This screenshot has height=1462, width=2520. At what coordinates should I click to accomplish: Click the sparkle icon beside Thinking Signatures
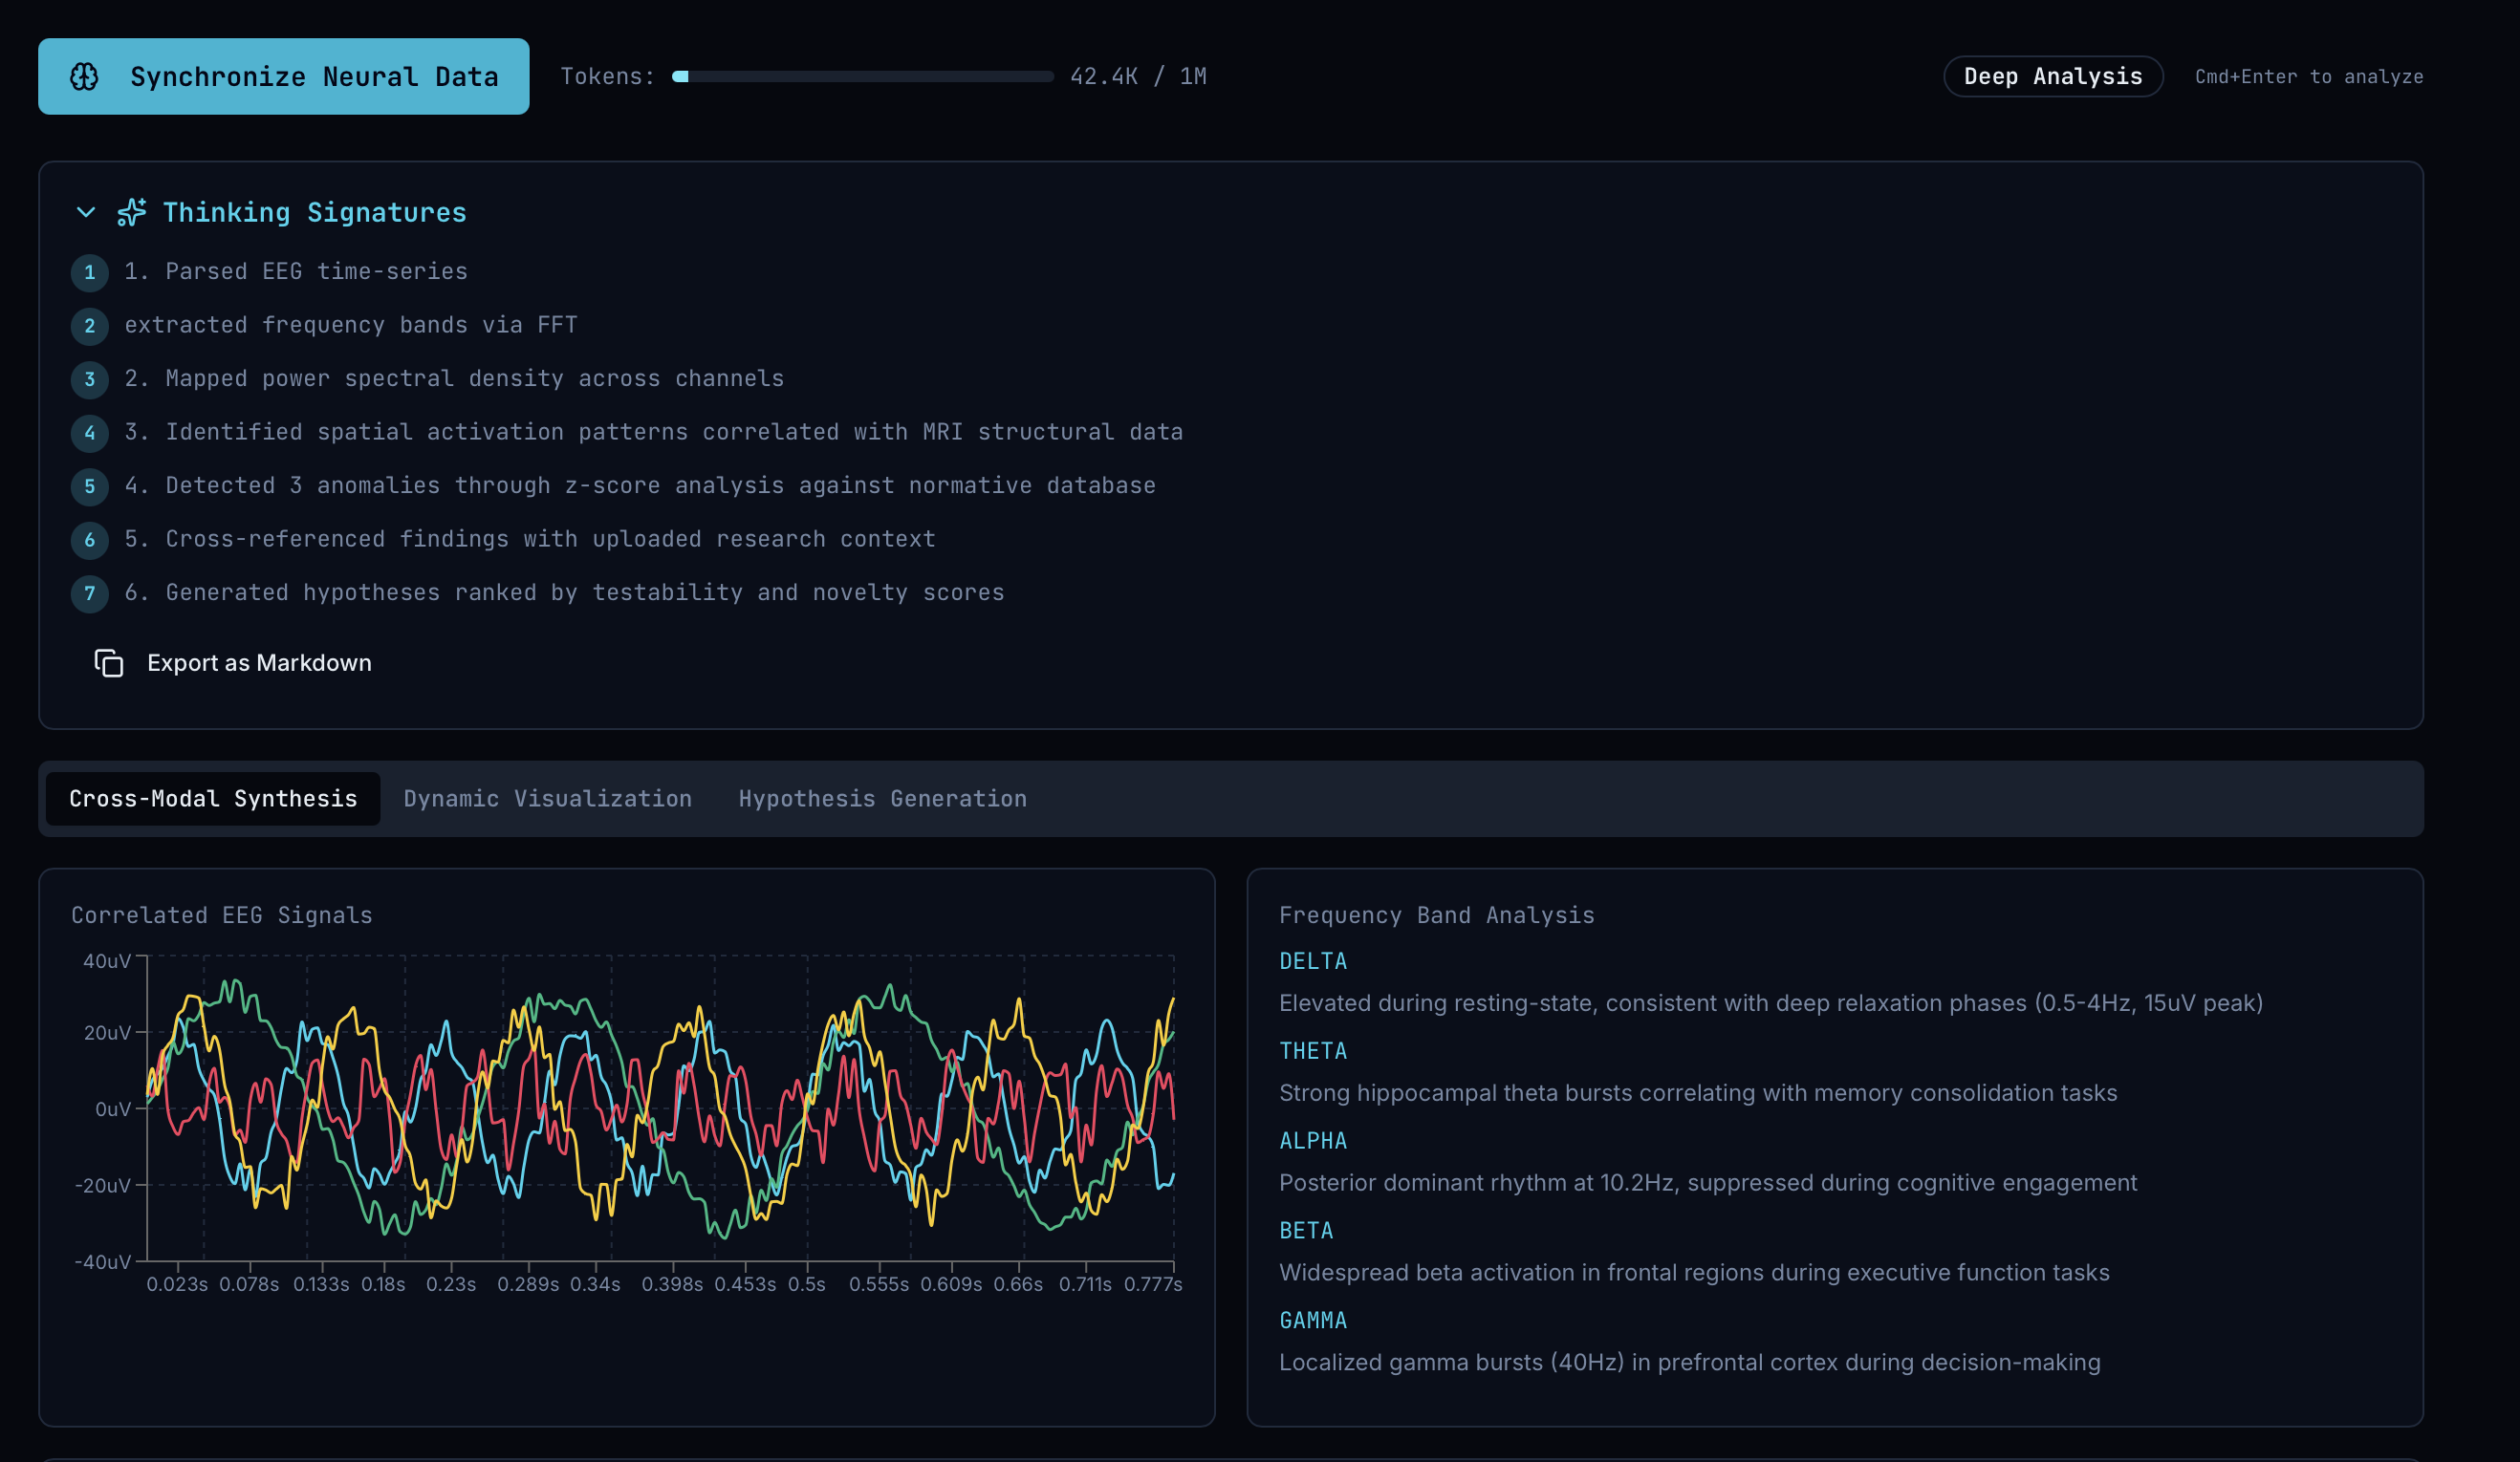tap(131, 213)
